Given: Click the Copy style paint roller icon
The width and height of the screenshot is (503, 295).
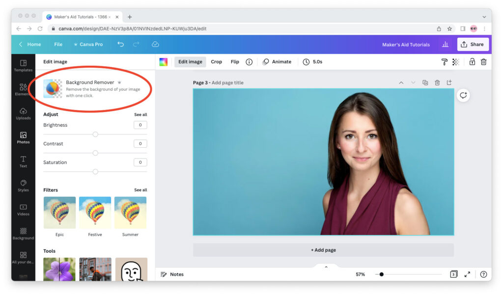Looking at the screenshot, I should point(444,62).
